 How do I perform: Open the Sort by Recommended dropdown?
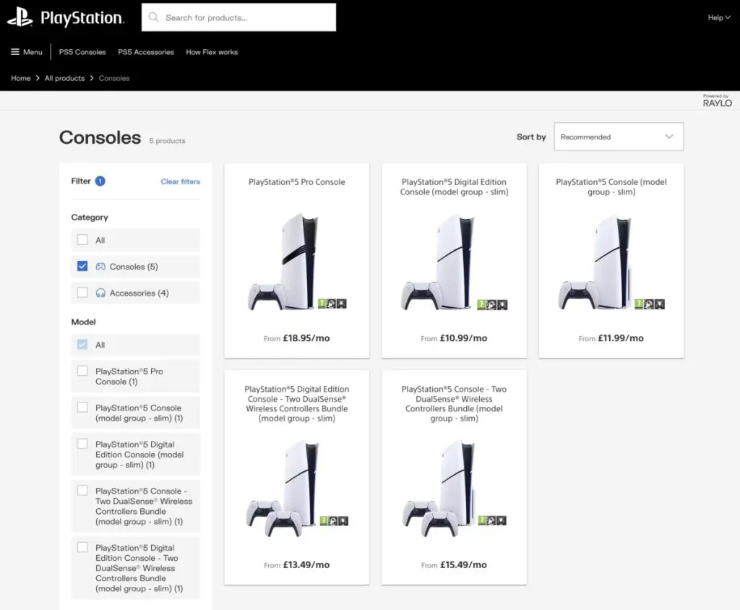click(x=618, y=137)
